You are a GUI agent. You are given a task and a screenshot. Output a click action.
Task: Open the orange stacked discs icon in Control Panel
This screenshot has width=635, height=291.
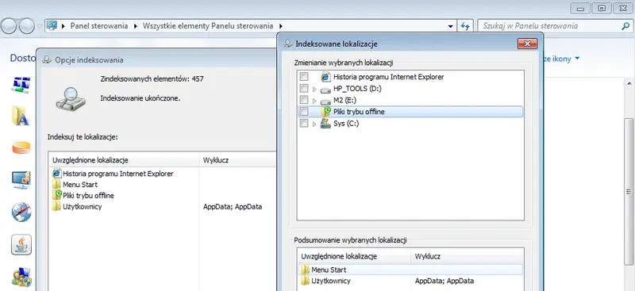[21, 147]
